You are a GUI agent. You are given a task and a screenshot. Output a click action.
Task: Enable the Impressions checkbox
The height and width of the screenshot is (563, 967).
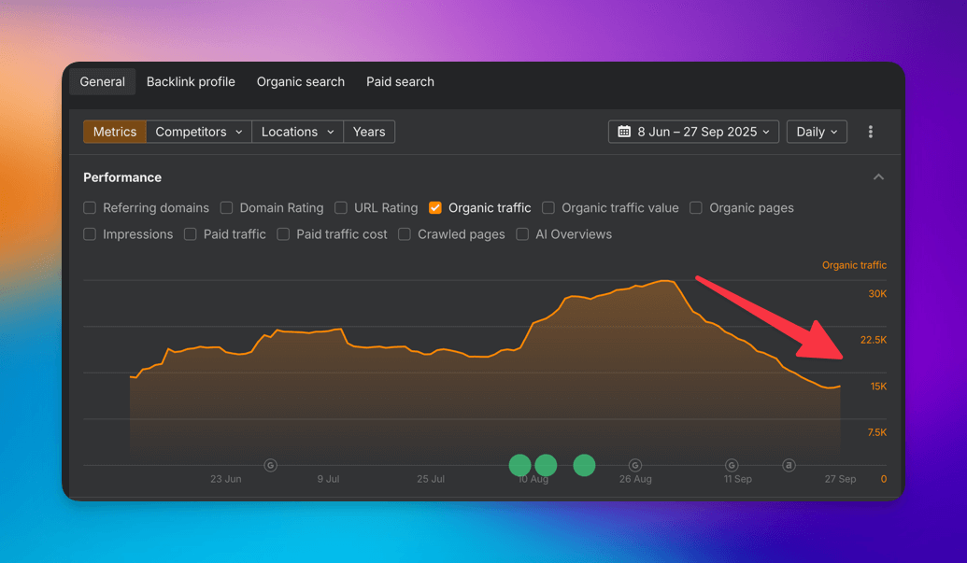coord(90,234)
